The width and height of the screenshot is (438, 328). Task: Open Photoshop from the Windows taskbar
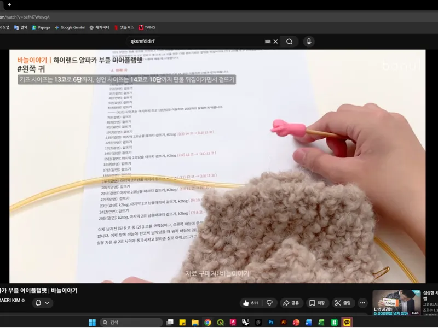click(270, 323)
